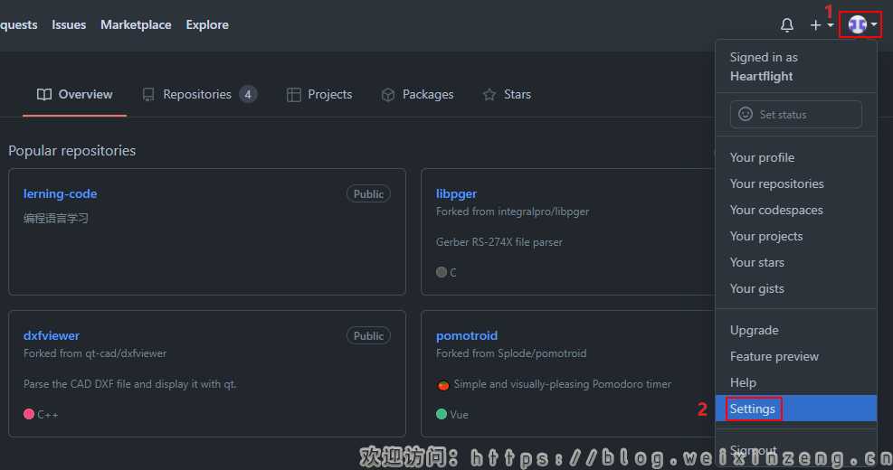Open the plus create-new menu

[822, 25]
